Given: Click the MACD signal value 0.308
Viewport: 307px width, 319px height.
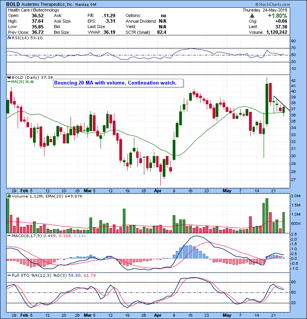Looking at the screenshot, I should pos(64,236).
